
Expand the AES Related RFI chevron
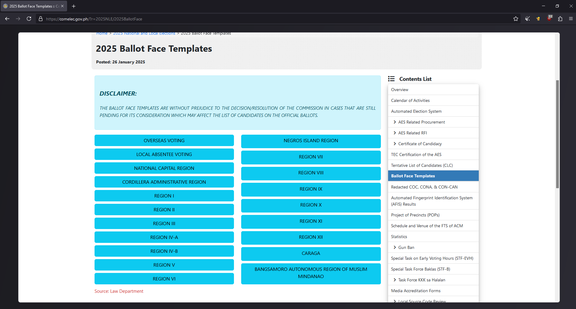click(x=395, y=133)
